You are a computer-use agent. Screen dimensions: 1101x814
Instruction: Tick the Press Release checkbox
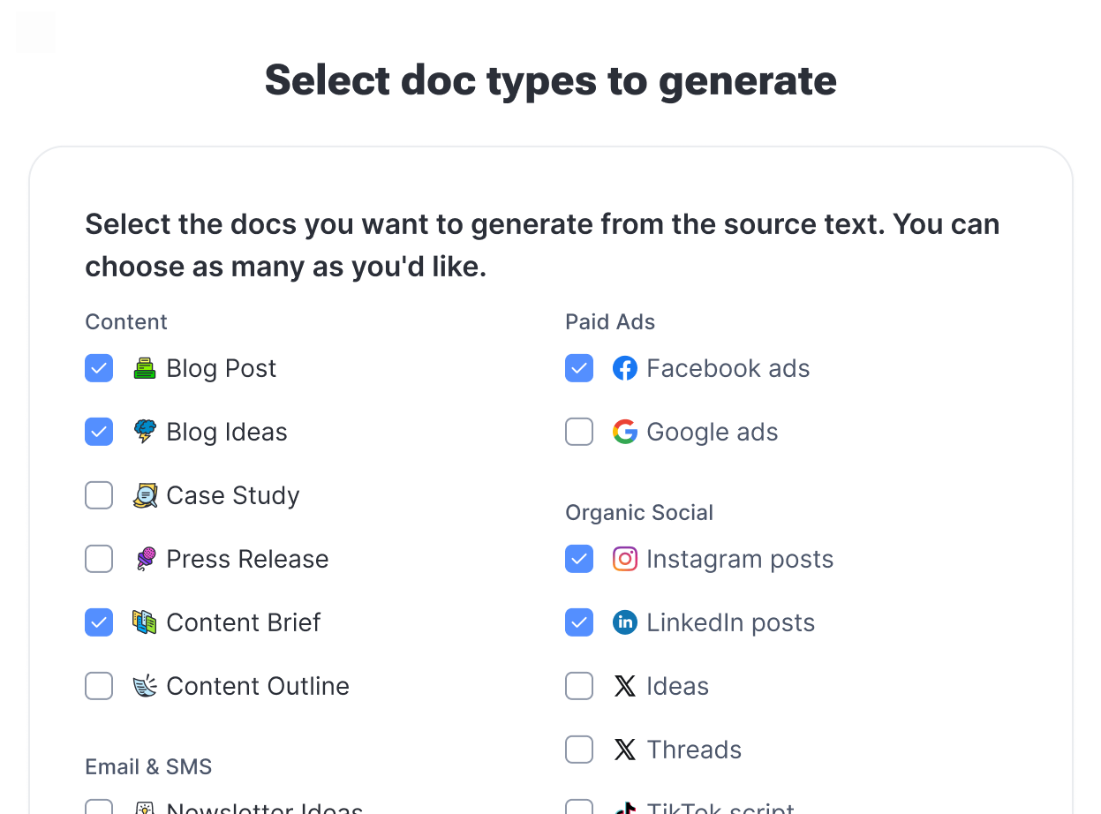99,559
